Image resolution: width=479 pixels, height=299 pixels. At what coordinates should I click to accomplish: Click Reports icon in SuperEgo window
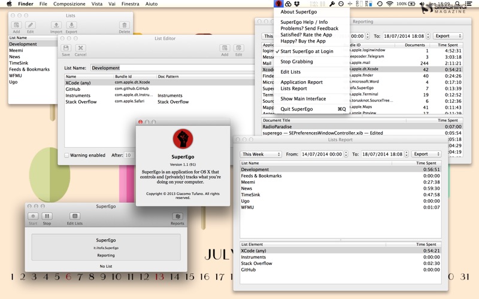(177, 216)
